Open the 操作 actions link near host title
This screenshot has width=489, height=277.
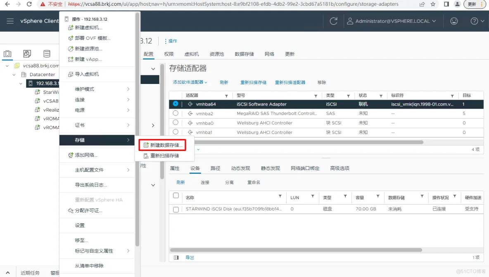pos(171,41)
